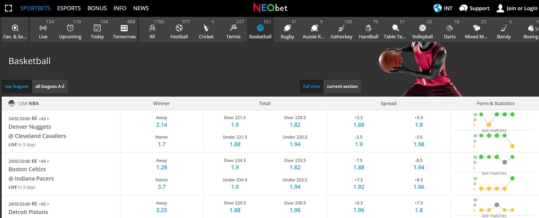Select Rugby sport icon
This screenshot has height=218, width=539.
[x=287, y=28]
